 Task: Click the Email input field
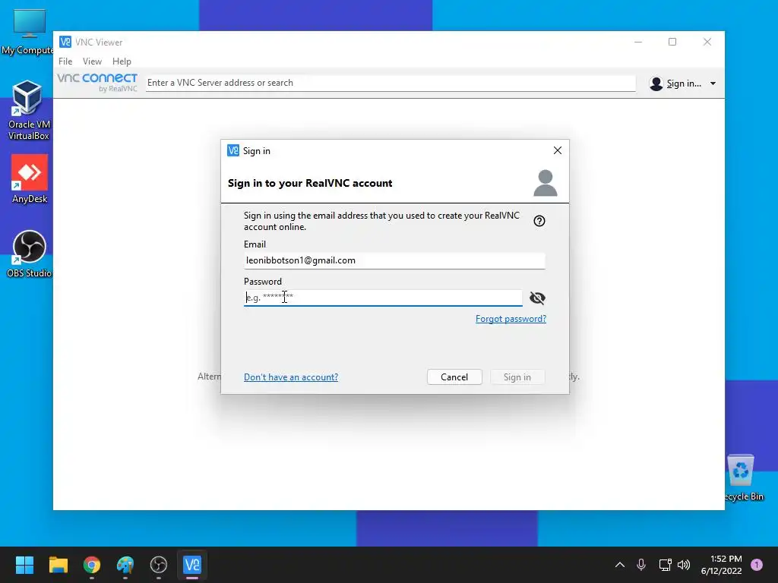coord(394,261)
